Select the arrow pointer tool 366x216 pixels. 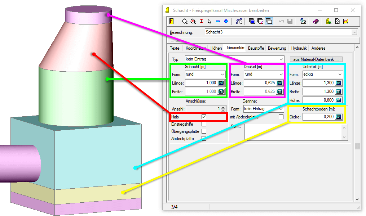coord(210,22)
